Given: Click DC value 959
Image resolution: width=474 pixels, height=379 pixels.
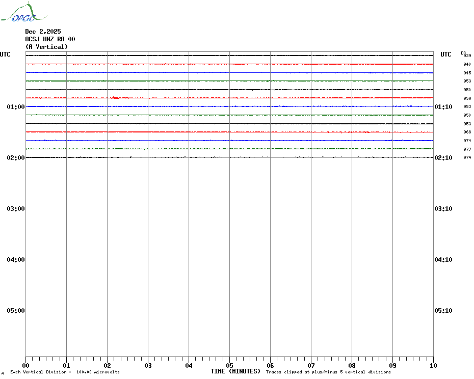Looking at the screenshot, I should click(467, 98).
